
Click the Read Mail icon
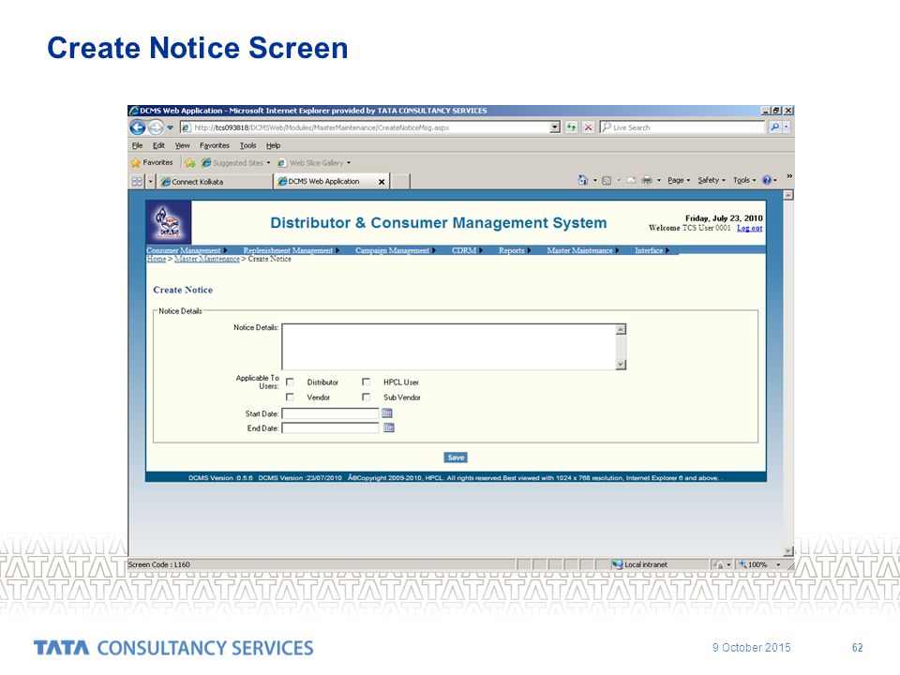coord(631,180)
